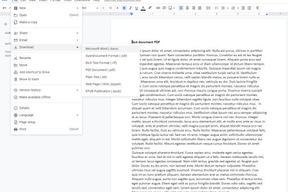Screen dimensions: 288x192
Task: Set center text alignment
Action: click(x=187, y=8)
